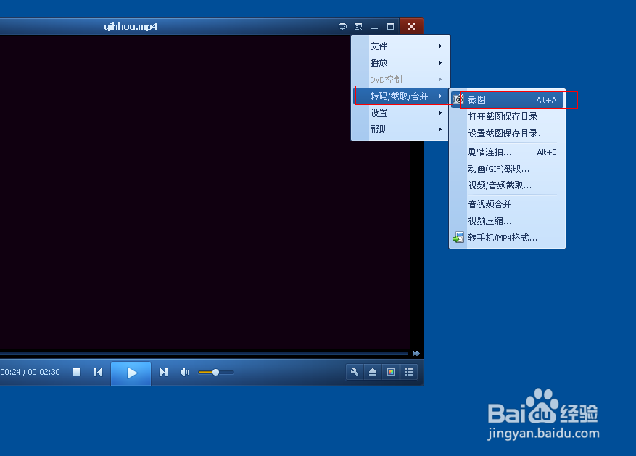Click the title qihhou.mp4
Image resolution: width=636 pixels, height=456 pixels.
point(131,27)
